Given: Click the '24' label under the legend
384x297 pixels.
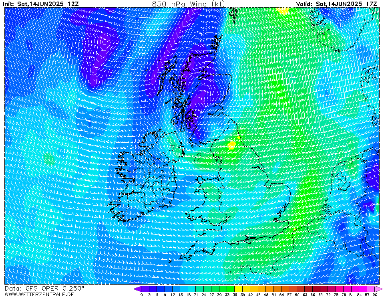Looking at the screenshot, I should [204, 295].
